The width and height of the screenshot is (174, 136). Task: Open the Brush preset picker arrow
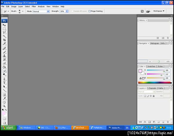pos(23,11)
